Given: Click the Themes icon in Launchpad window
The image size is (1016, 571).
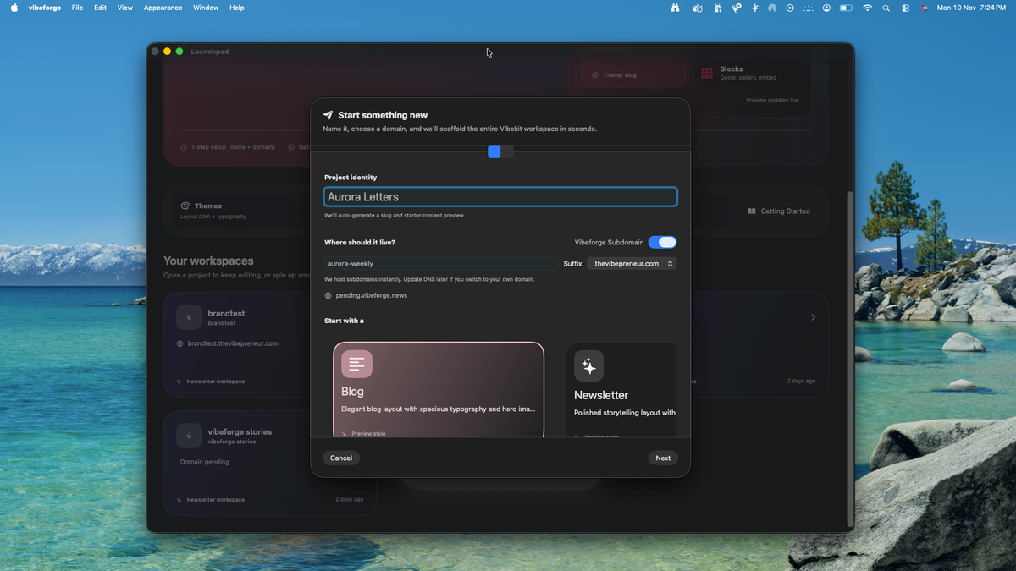Looking at the screenshot, I should click(185, 206).
